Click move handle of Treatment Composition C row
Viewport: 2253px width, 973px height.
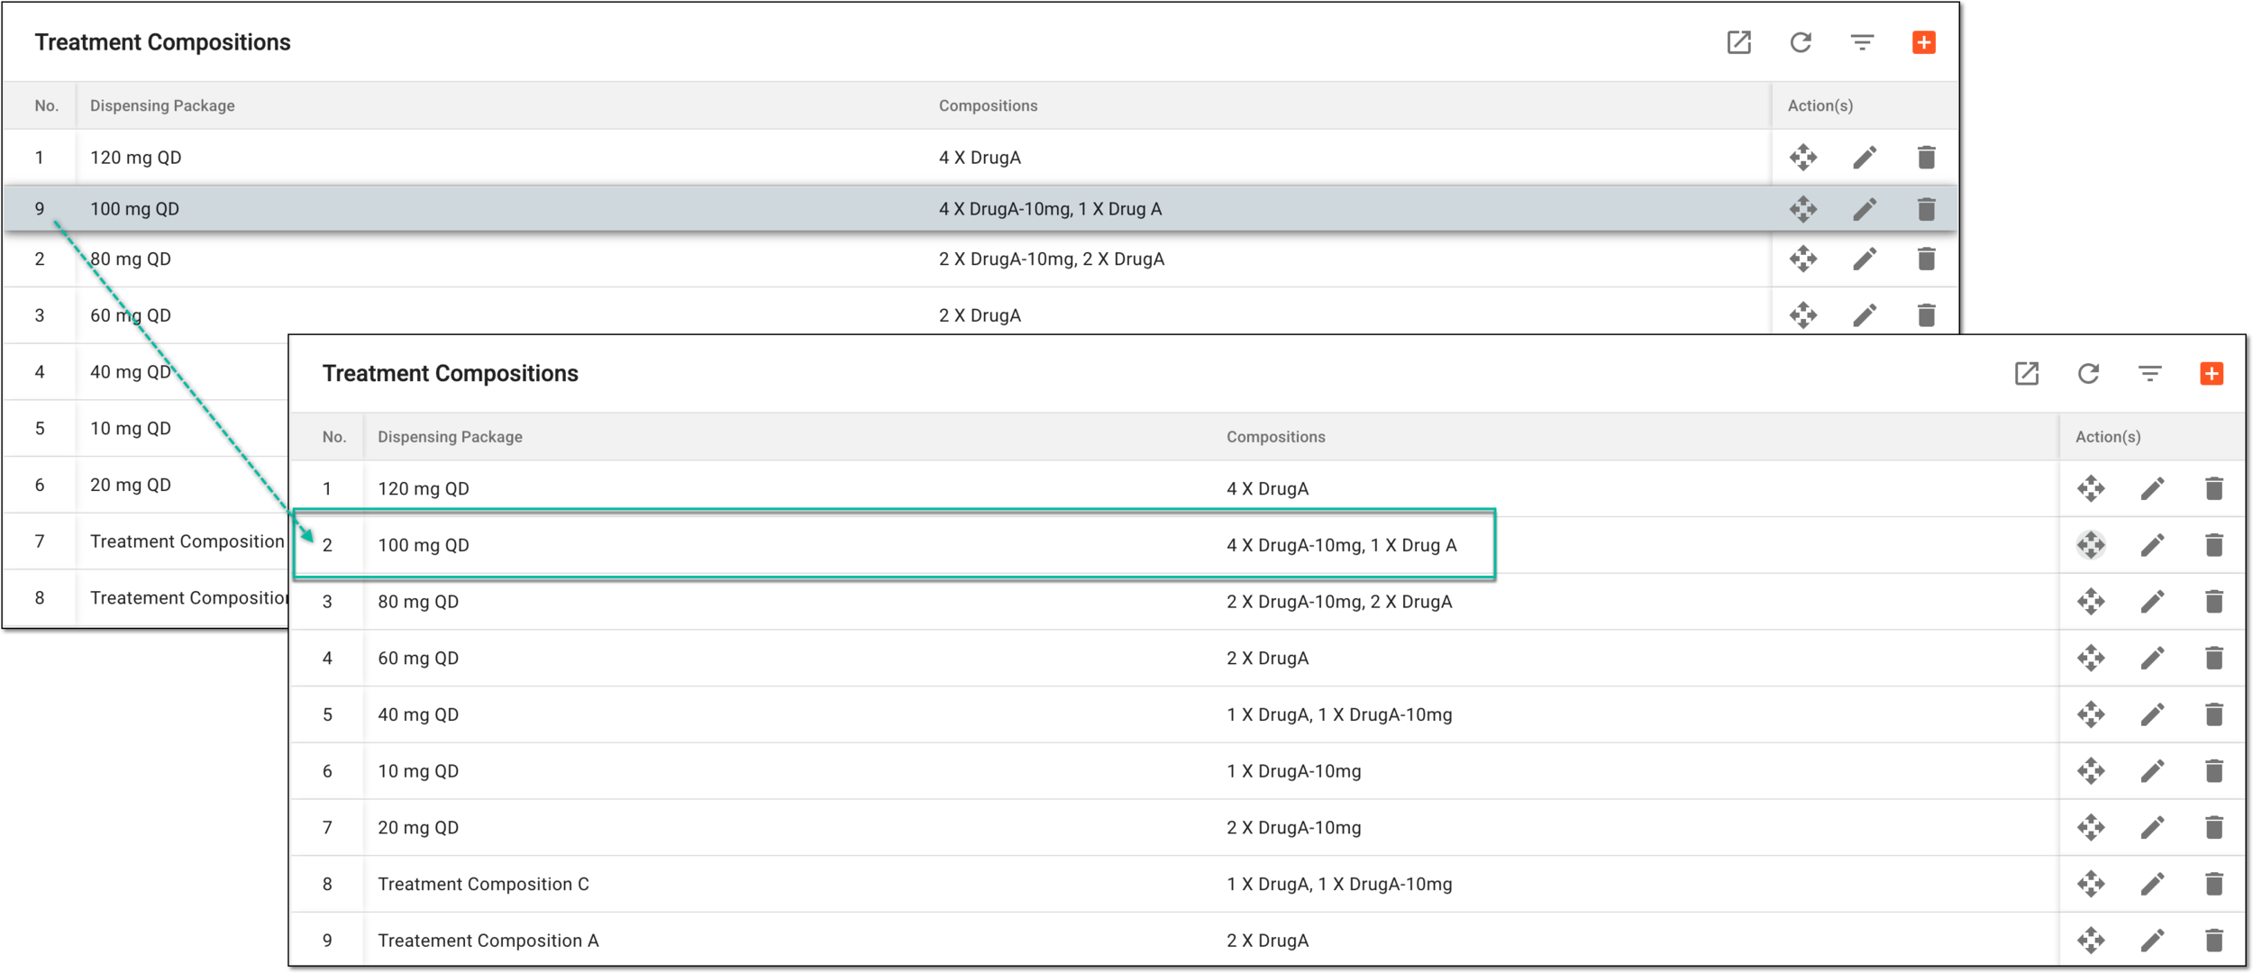pyautogui.click(x=2091, y=885)
